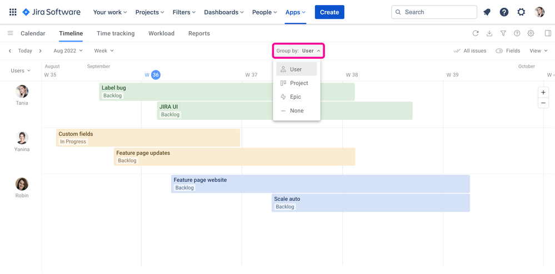Switch to the Reports tab
555x274 pixels.
(199, 33)
